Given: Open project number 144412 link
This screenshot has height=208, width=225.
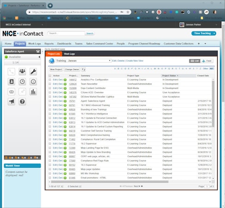Looking at the screenshot, I should 73,80.
